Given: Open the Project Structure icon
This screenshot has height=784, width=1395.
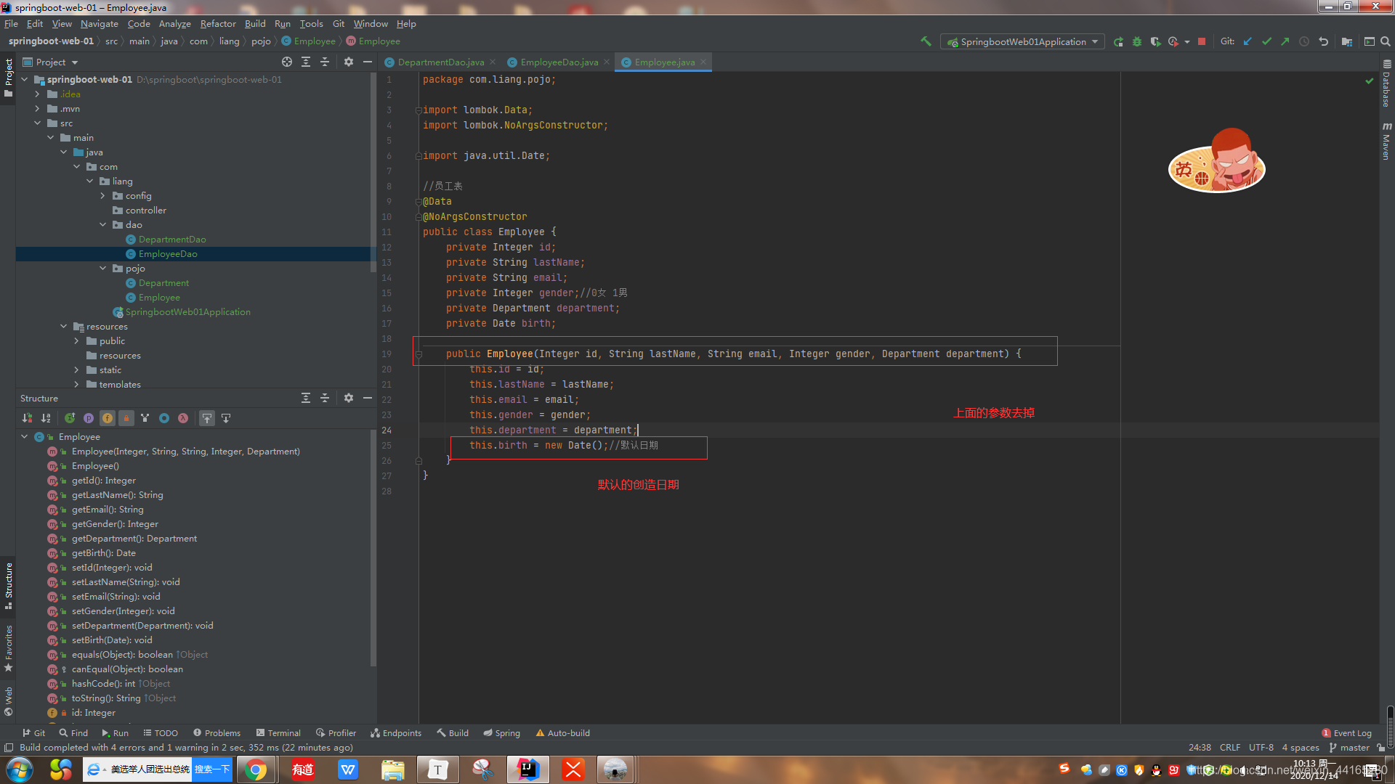Looking at the screenshot, I should click(1347, 41).
